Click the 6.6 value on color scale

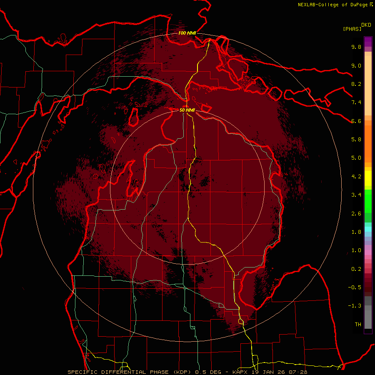[x=356, y=121]
